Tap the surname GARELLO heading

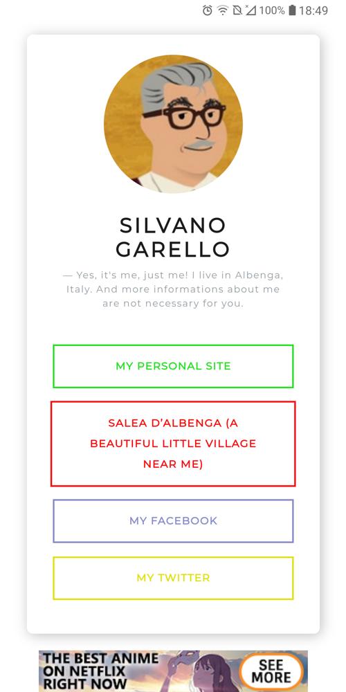173,249
